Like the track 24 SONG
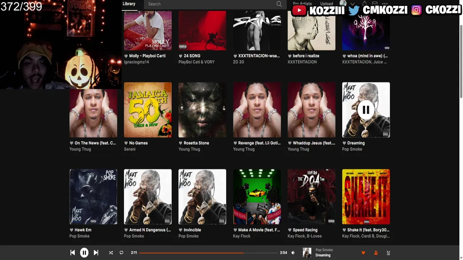This screenshot has width=463, height=260. (180, 56)
